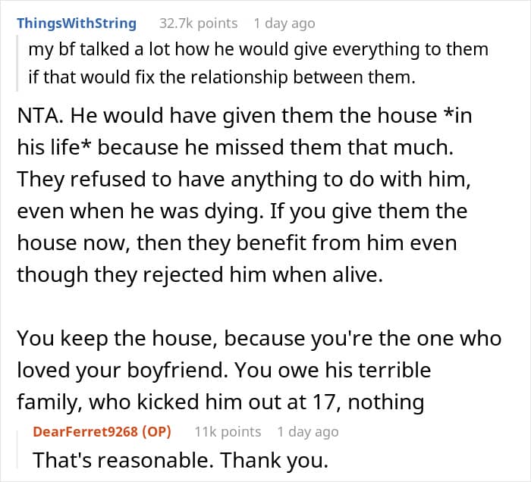Click the quoted line starting "my bf talked"

(258, 50)
